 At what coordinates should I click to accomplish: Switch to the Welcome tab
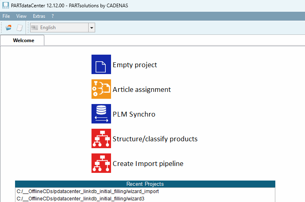pos(22,40)
